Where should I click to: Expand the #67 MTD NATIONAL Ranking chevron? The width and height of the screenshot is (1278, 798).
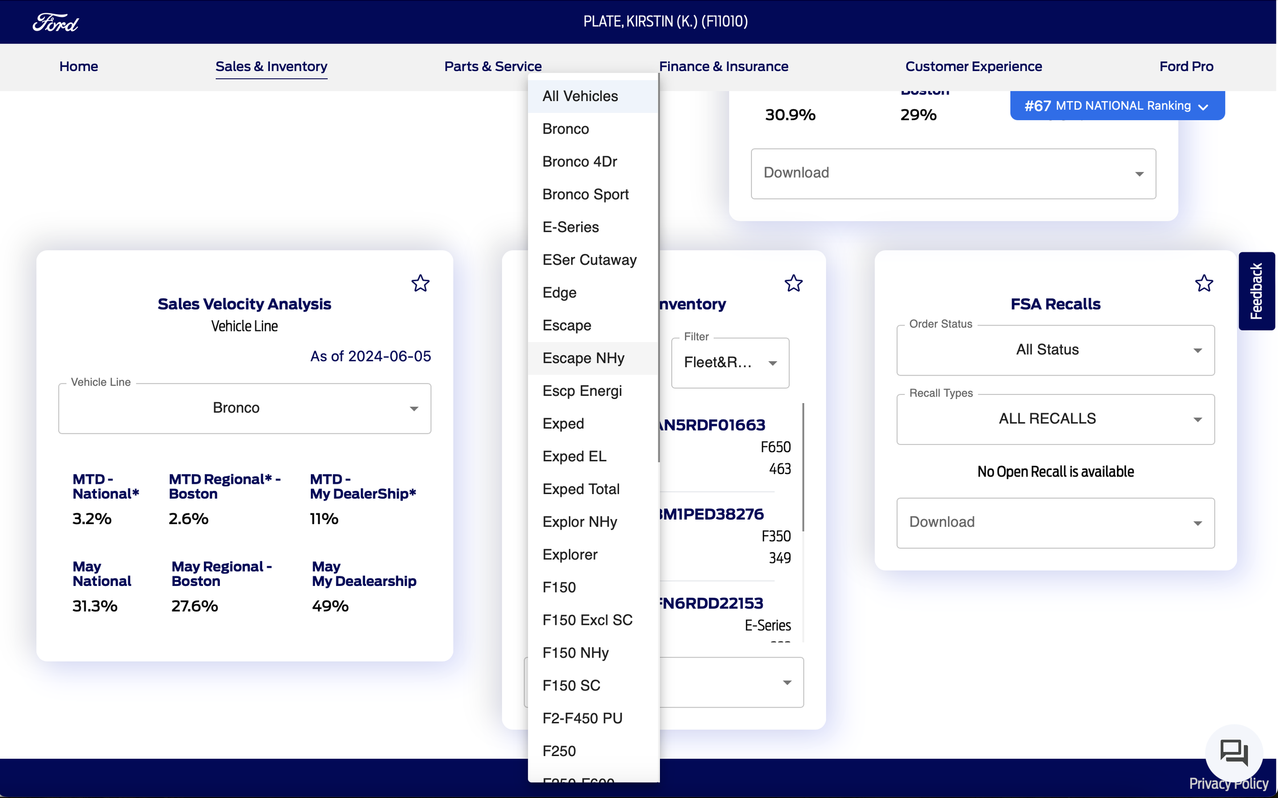click(x=1203, y=107)
